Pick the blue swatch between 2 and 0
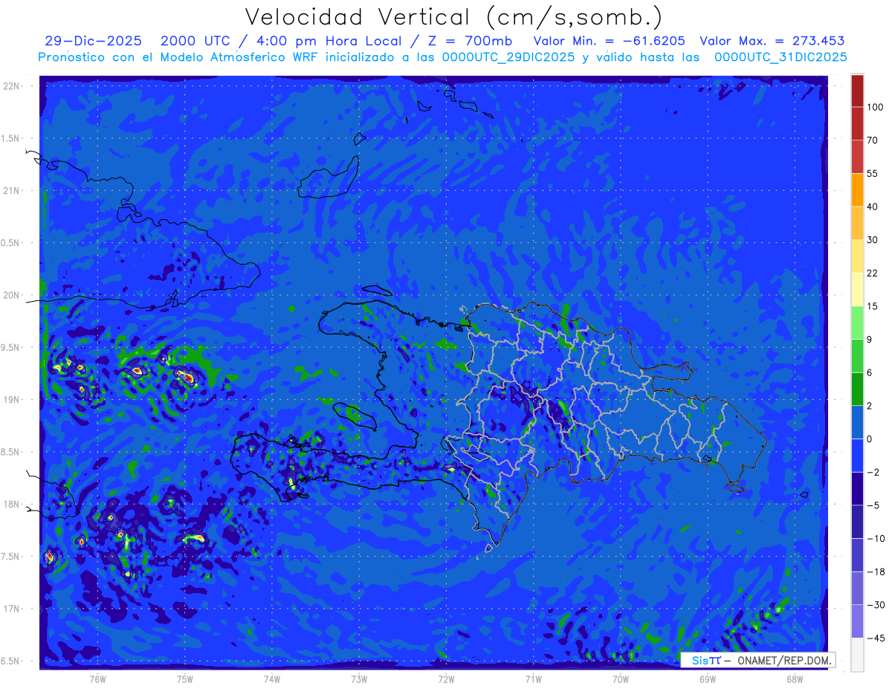The image size is (892, 689). (x=857, y=422)
